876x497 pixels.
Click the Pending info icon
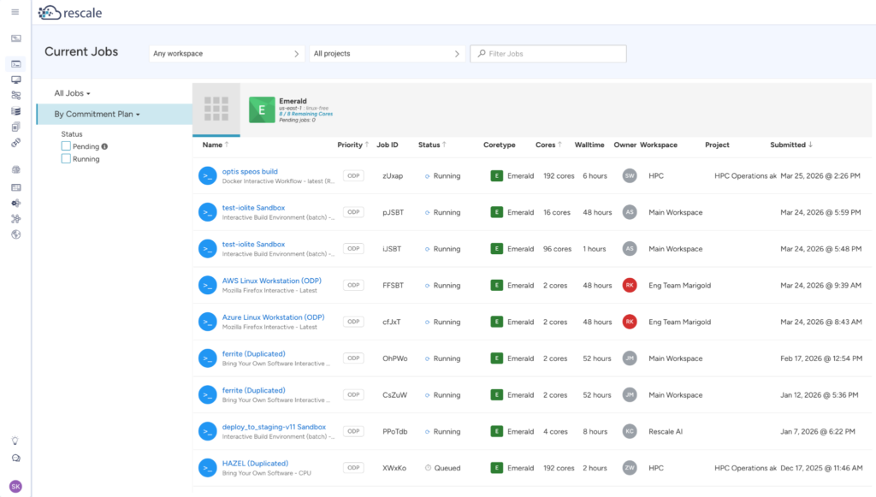[104, 147]
